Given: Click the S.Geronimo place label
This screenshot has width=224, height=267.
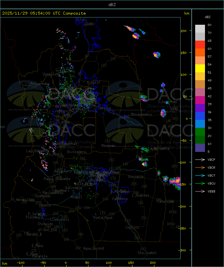Looking at the screenshot, I should 167,102.
